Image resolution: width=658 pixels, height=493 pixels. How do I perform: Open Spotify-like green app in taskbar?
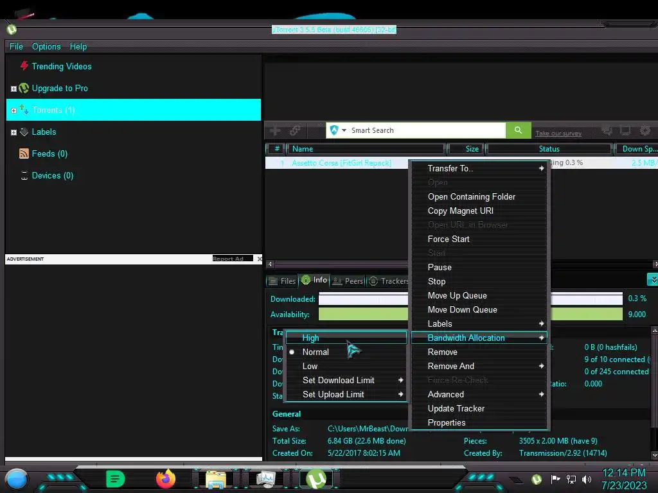[x=116, y=479]
